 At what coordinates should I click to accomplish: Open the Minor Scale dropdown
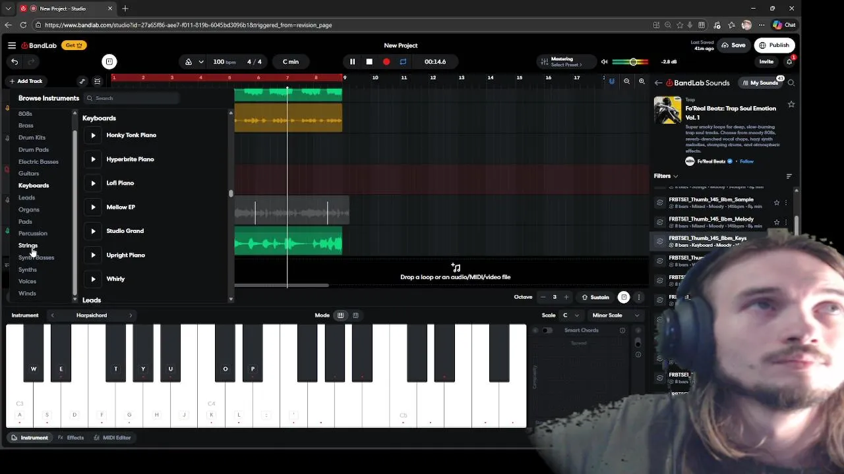coord(616,315)
